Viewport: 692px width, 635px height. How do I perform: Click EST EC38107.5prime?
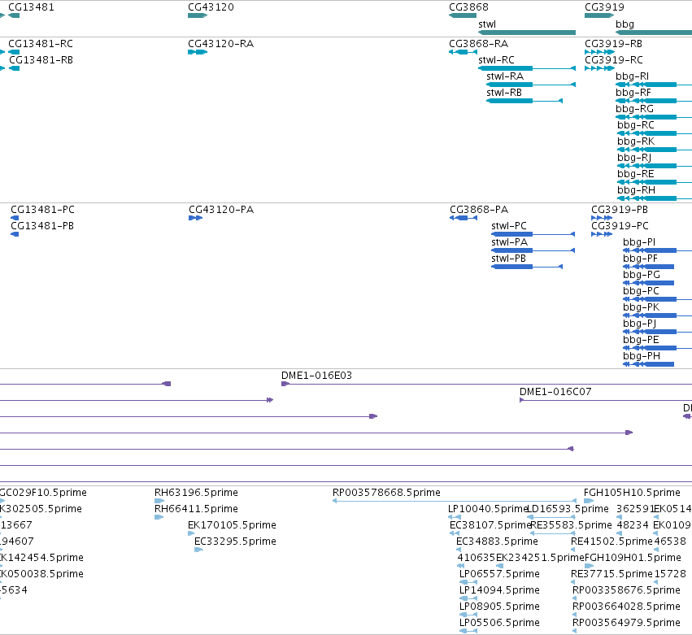[490, 525]
